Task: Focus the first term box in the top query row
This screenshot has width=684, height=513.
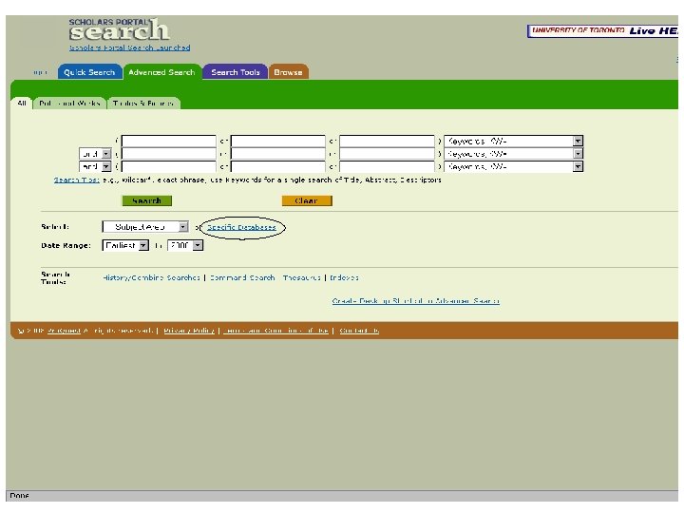Action: click(169, 141)
